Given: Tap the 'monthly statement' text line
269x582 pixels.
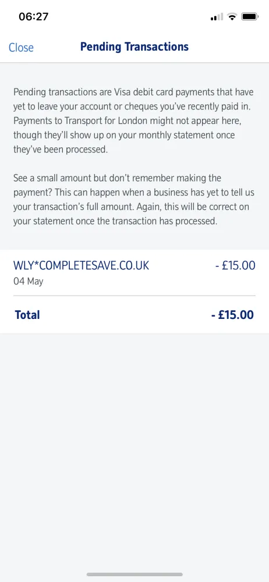Looking at the screenshot, I should pyautogui.click(x=124, y=135).
